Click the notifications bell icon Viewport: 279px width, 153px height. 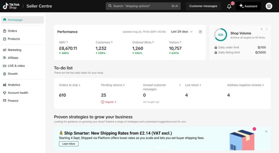point(229,6)
